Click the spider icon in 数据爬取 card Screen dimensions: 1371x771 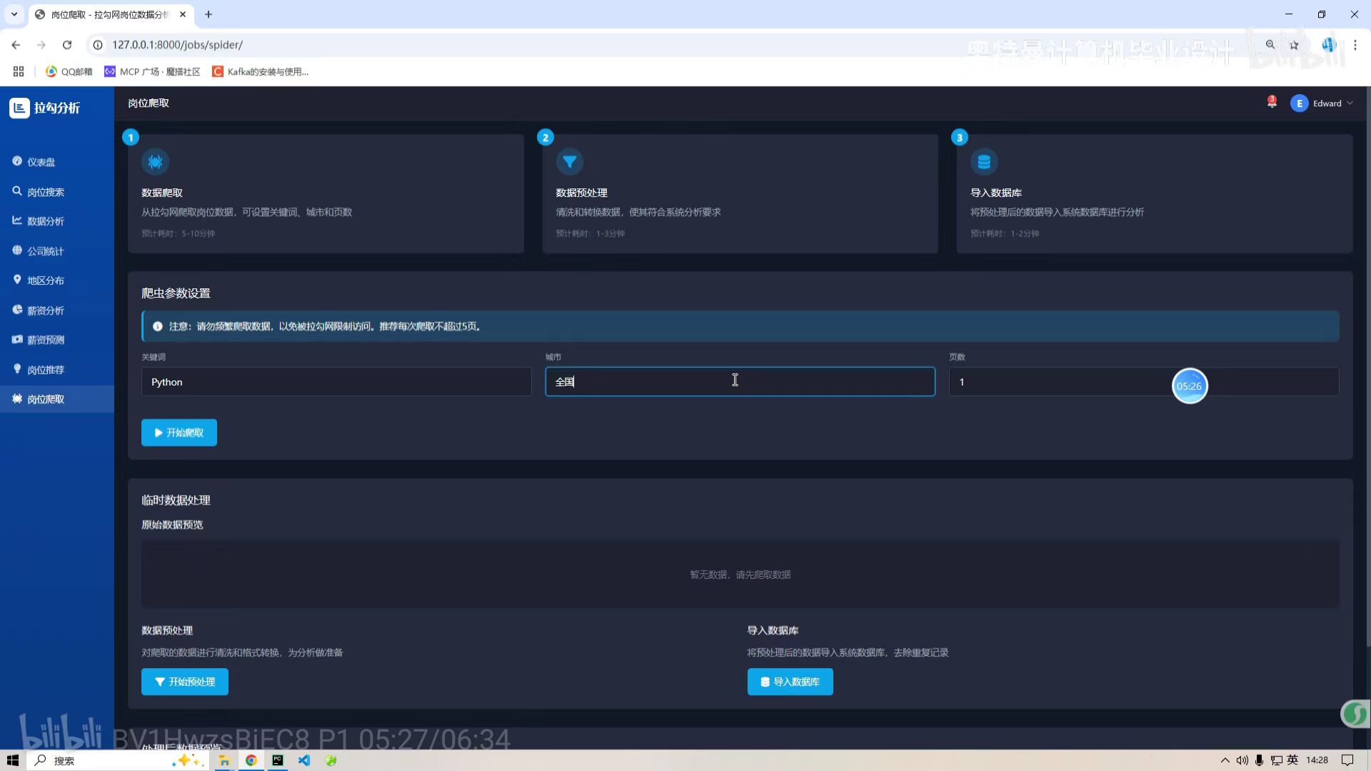click(155, 162)
